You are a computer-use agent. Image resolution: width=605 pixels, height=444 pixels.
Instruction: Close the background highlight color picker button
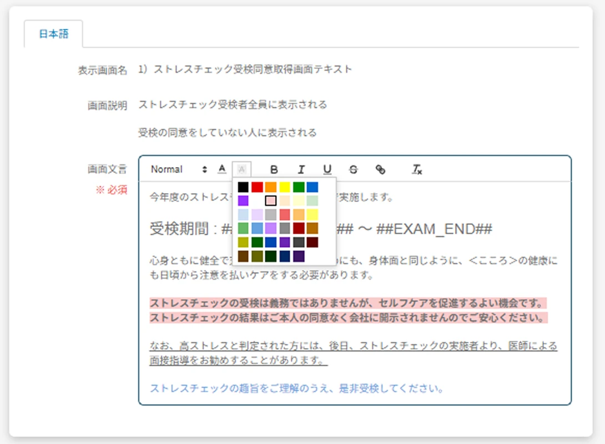241,169
